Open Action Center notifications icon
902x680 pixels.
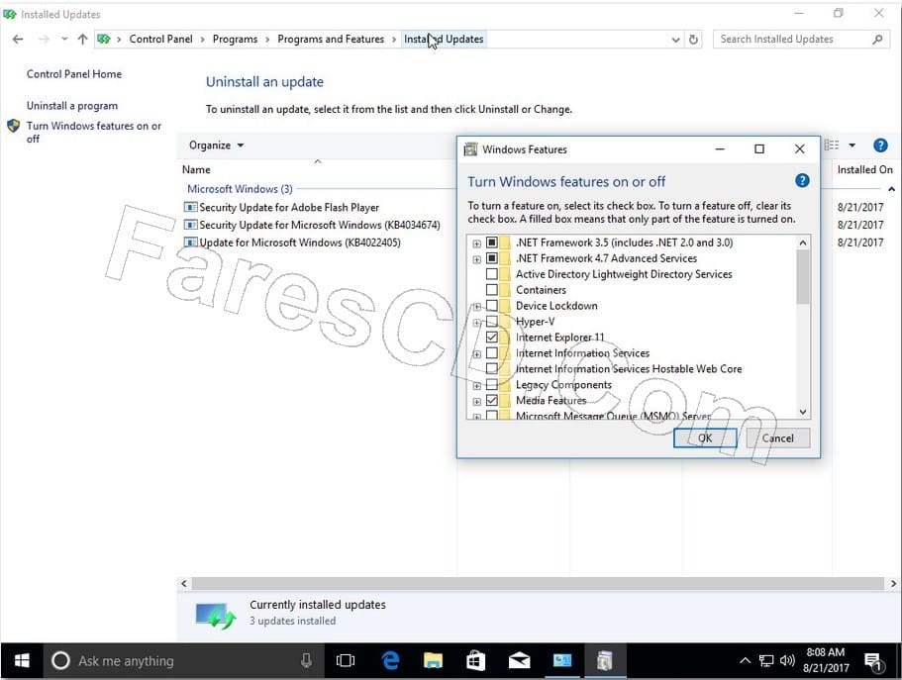point(873,662)
